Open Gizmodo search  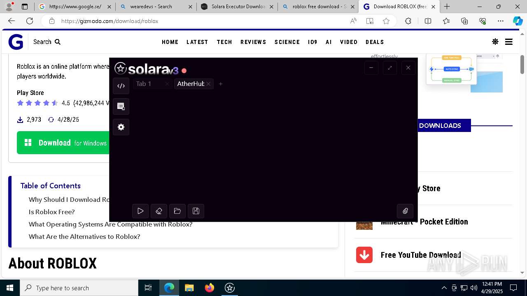[47, 42]
